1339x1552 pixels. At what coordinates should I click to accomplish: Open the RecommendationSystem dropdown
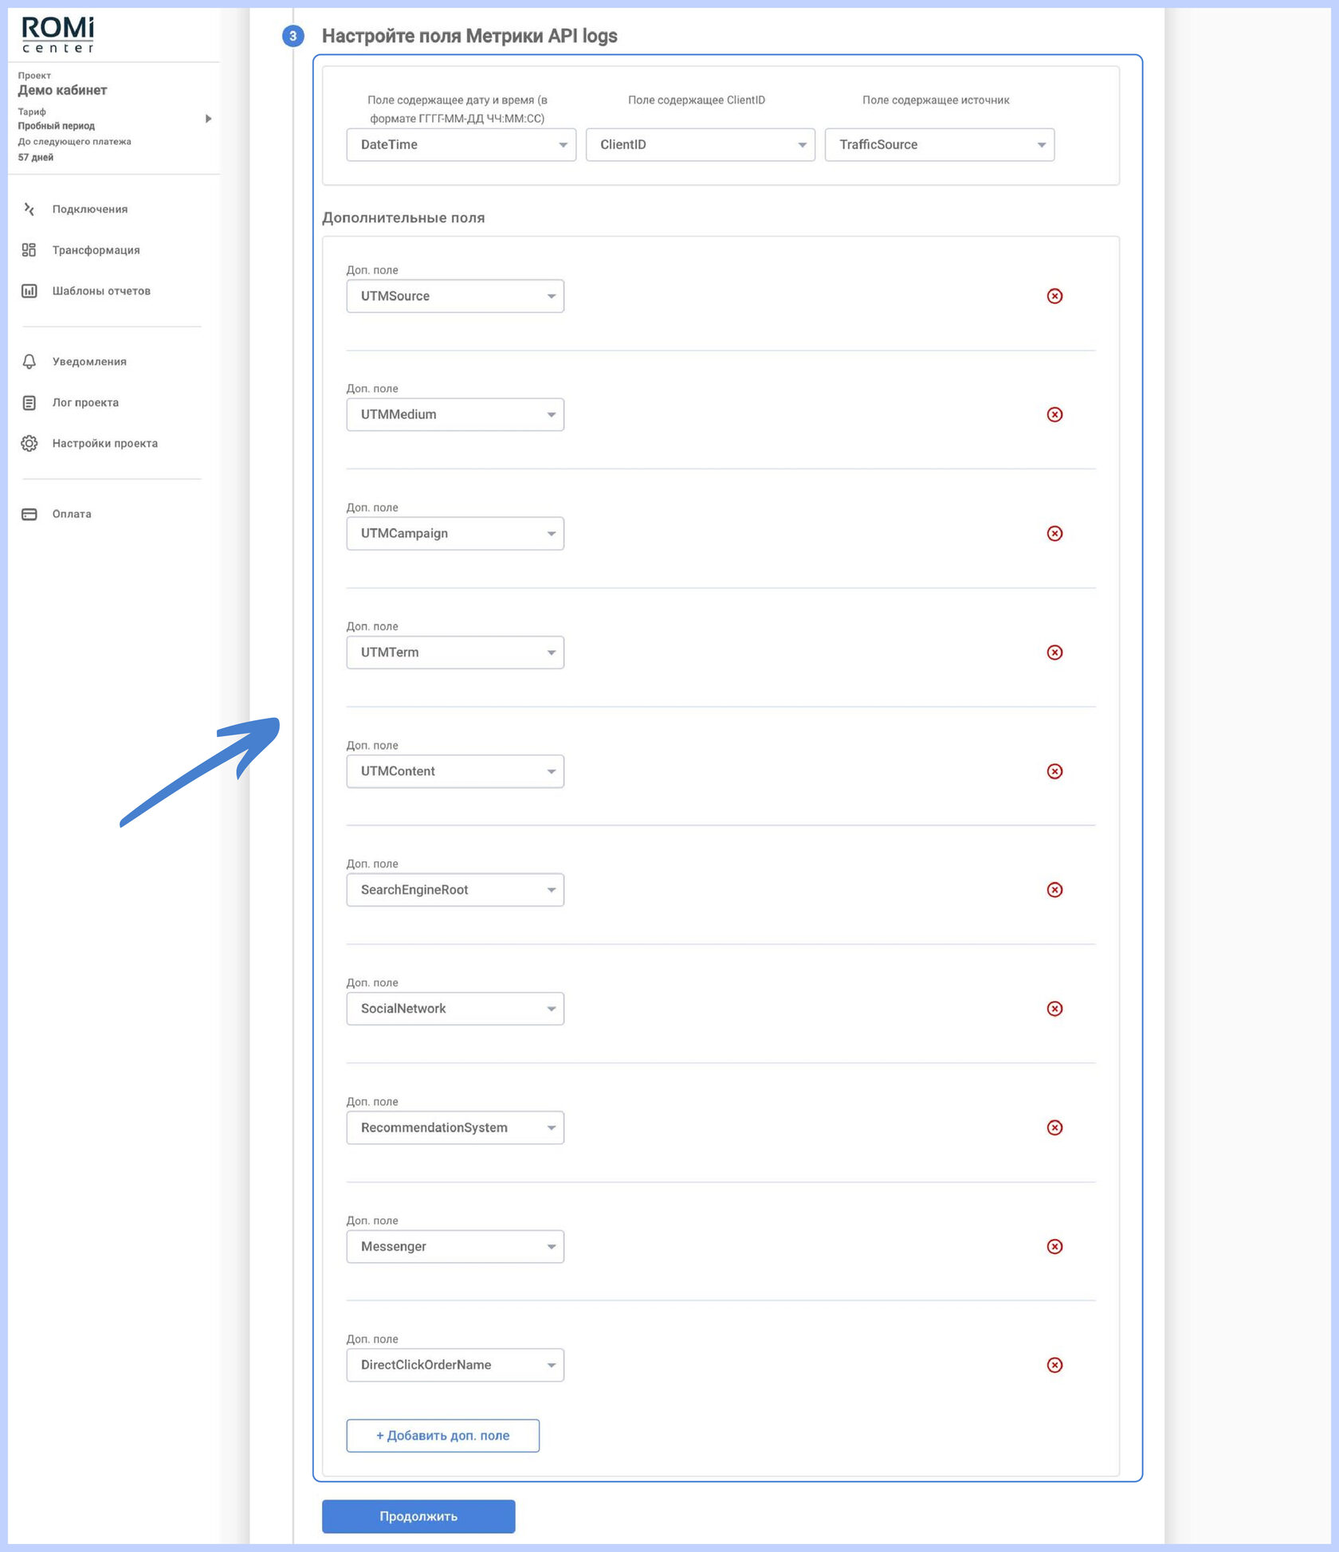click(x=455, y=1127)
